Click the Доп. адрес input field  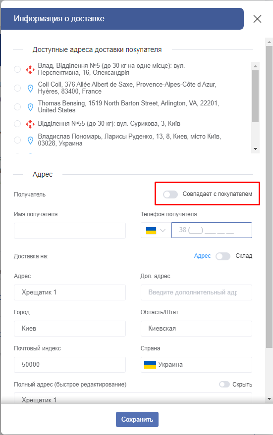pyautogui.click(x=196, y=292)
